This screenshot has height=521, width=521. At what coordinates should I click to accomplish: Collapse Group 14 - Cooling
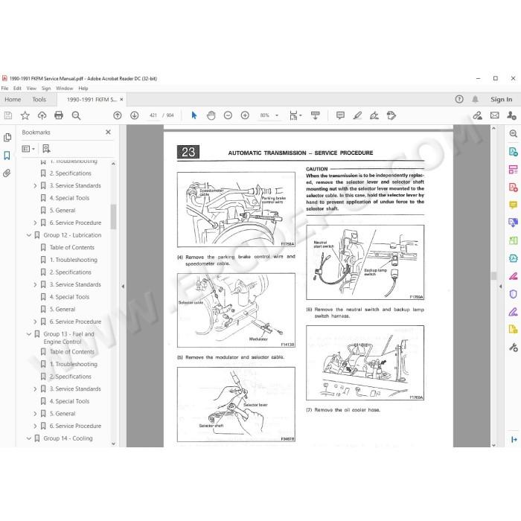pyautogui.click(x=29, y=438)
